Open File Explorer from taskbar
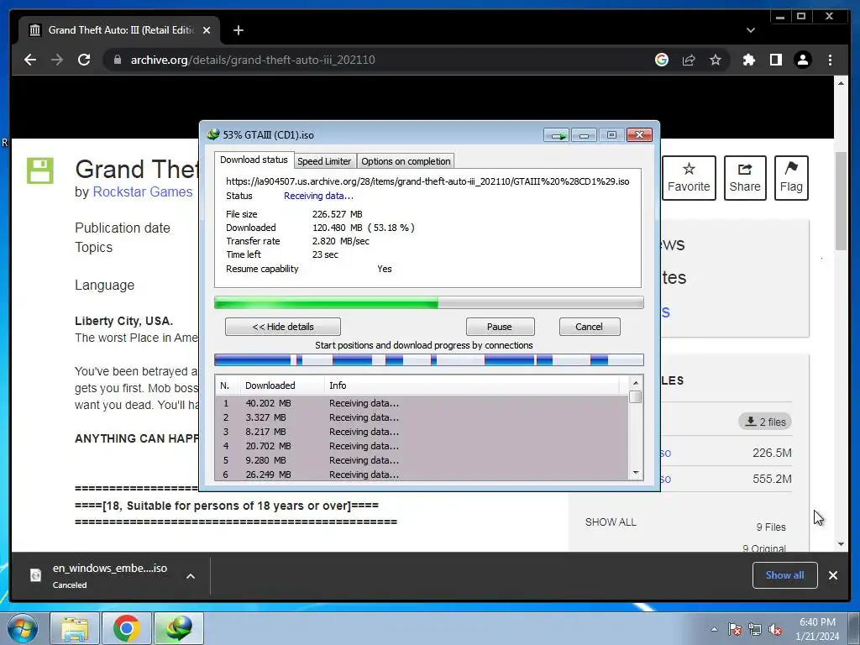The height and width of the screenshot is (645, 860). click(x=75, y=628)
